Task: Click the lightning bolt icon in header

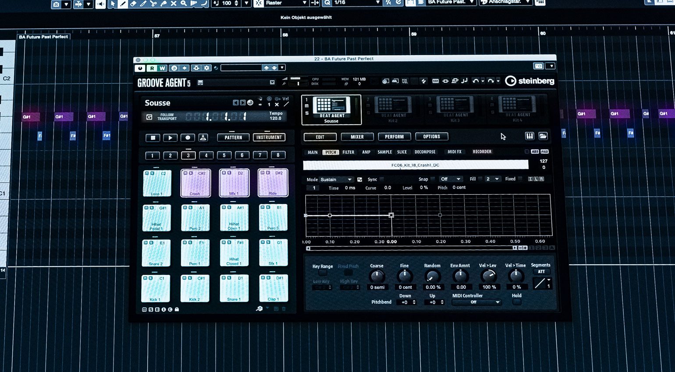Action: pos(423,81)
